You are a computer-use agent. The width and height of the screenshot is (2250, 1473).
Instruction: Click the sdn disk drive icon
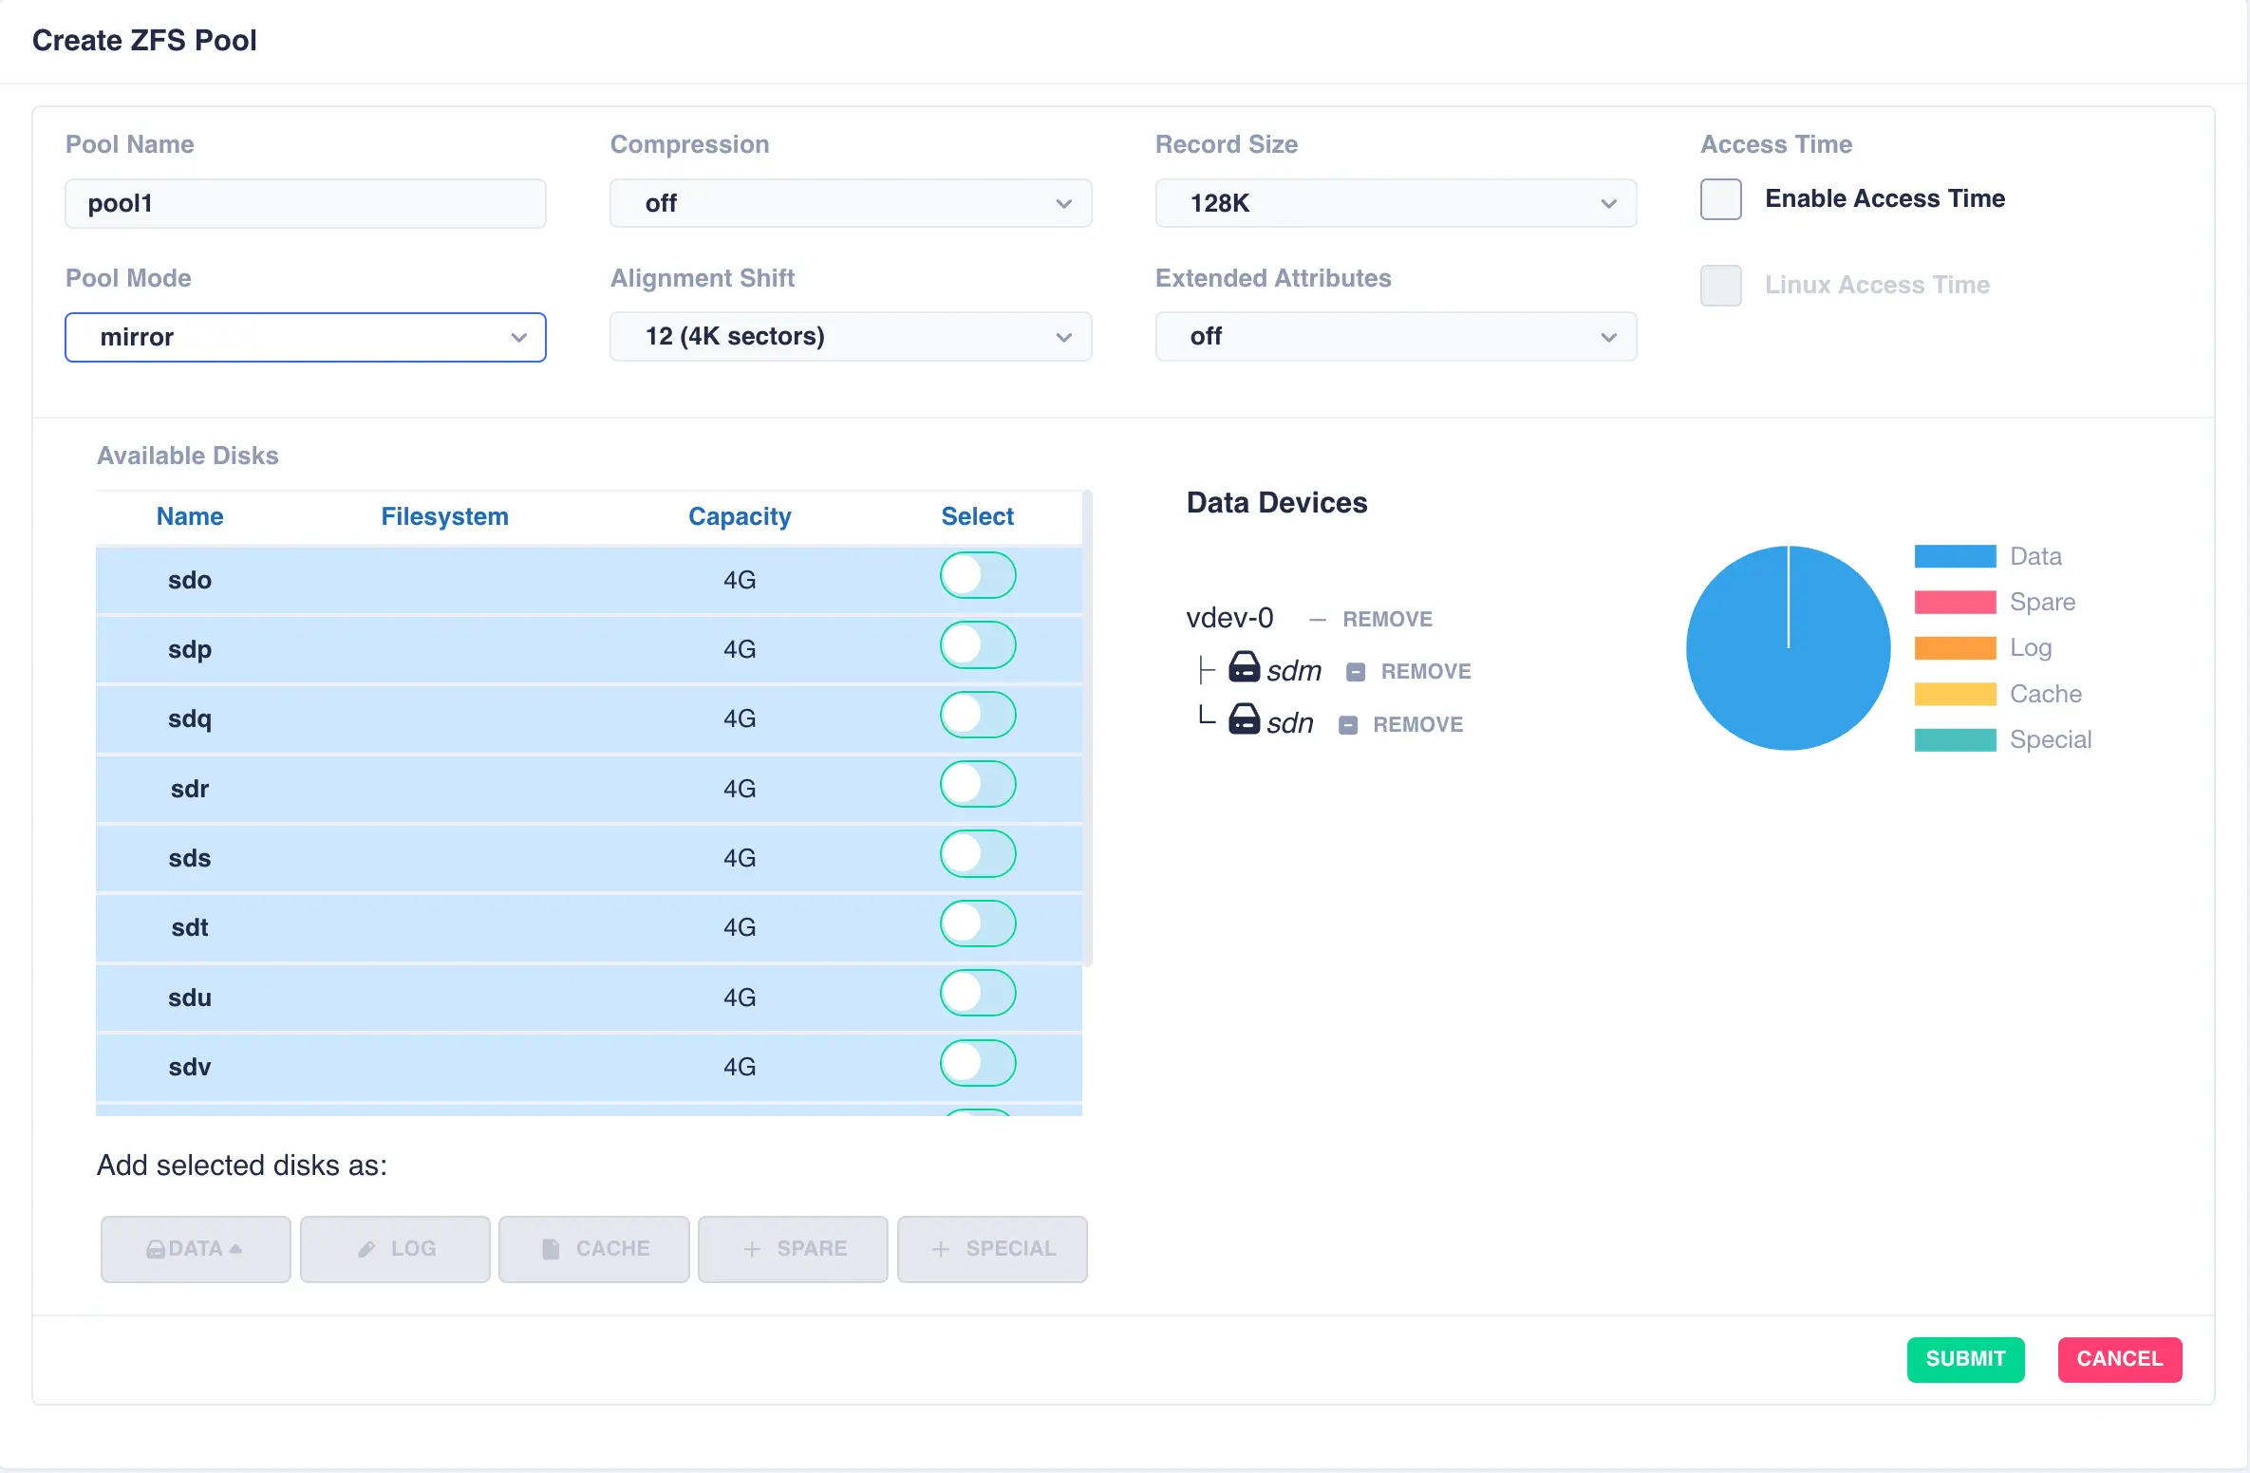pos(1244,720)
